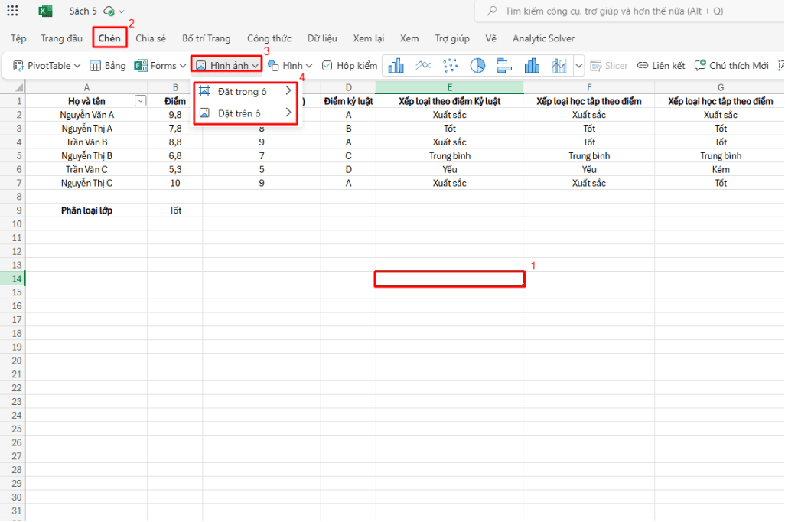Viewport: 785px width, 522px height.
Task: Switch to the Chèn tab
Action: [x=109, y=38]
